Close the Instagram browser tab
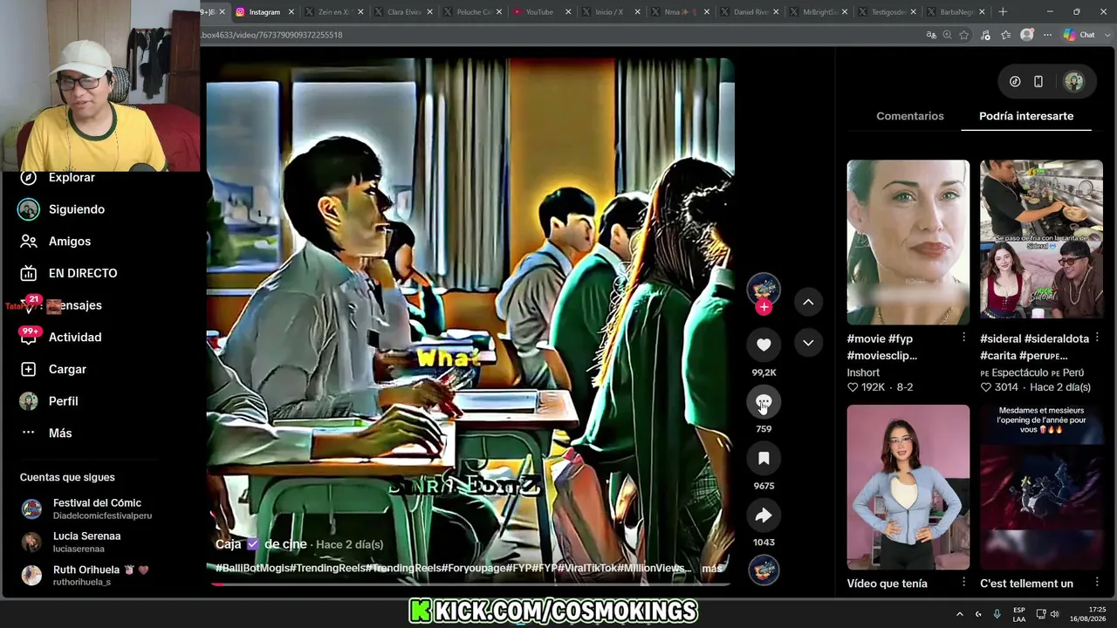This screenshot has width=1117, height=628. click(x=291, y=12)
